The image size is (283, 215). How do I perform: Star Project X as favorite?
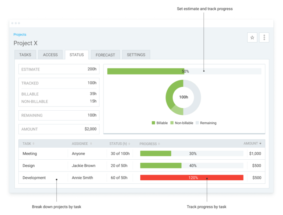pyautogui.click(x=252, y=38)
